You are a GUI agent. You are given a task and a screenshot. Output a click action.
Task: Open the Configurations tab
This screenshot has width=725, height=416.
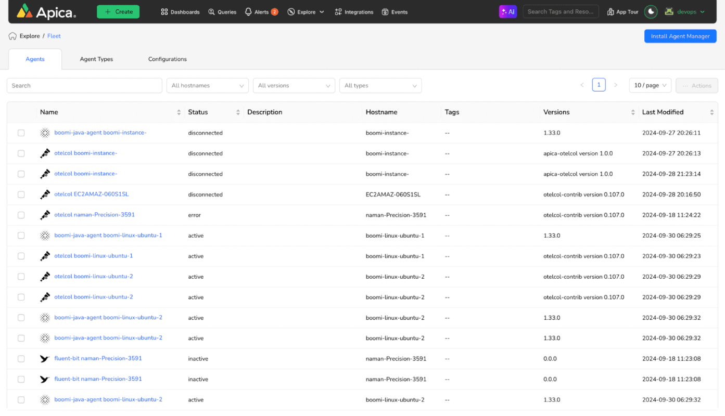168,59
